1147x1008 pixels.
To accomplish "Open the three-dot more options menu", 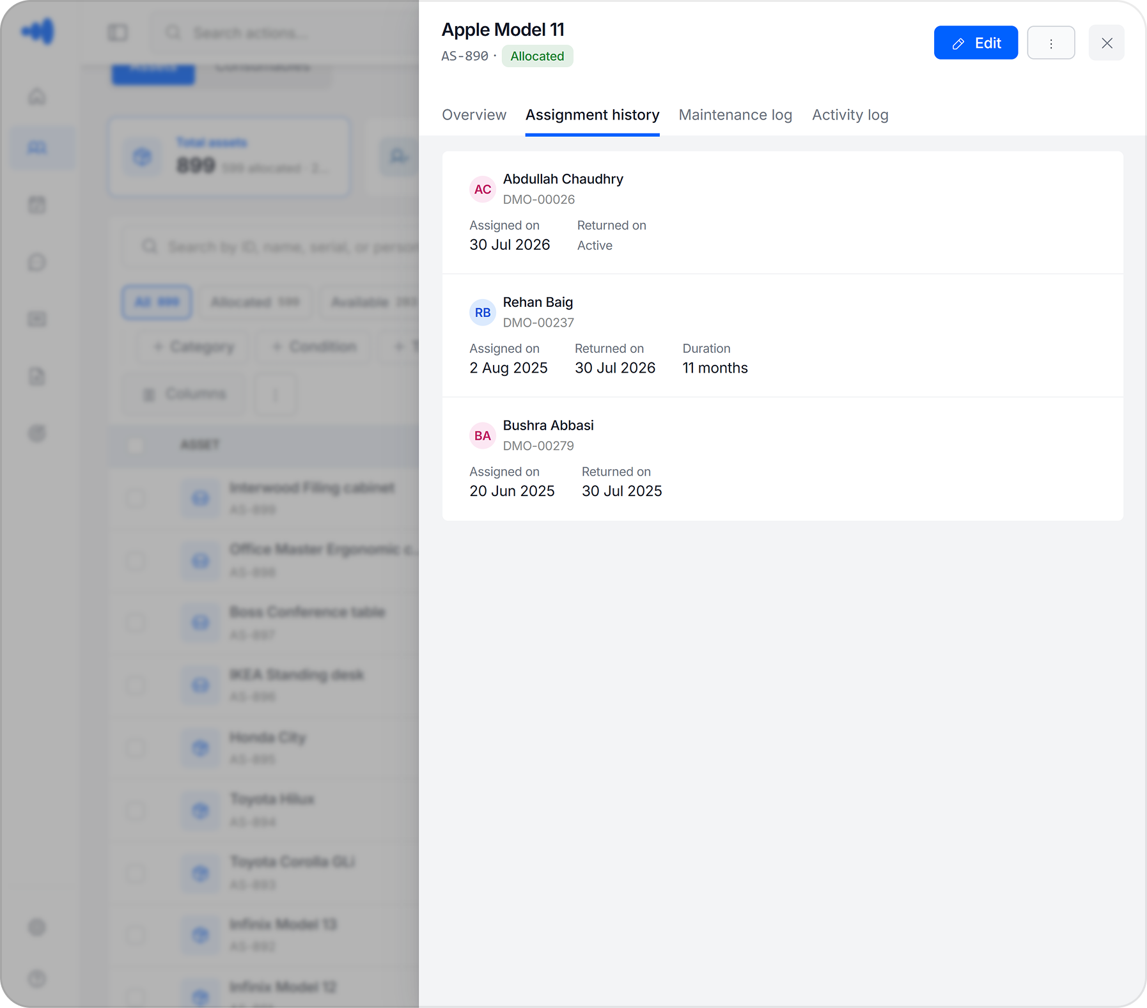I will click(x=1050, y=43).
